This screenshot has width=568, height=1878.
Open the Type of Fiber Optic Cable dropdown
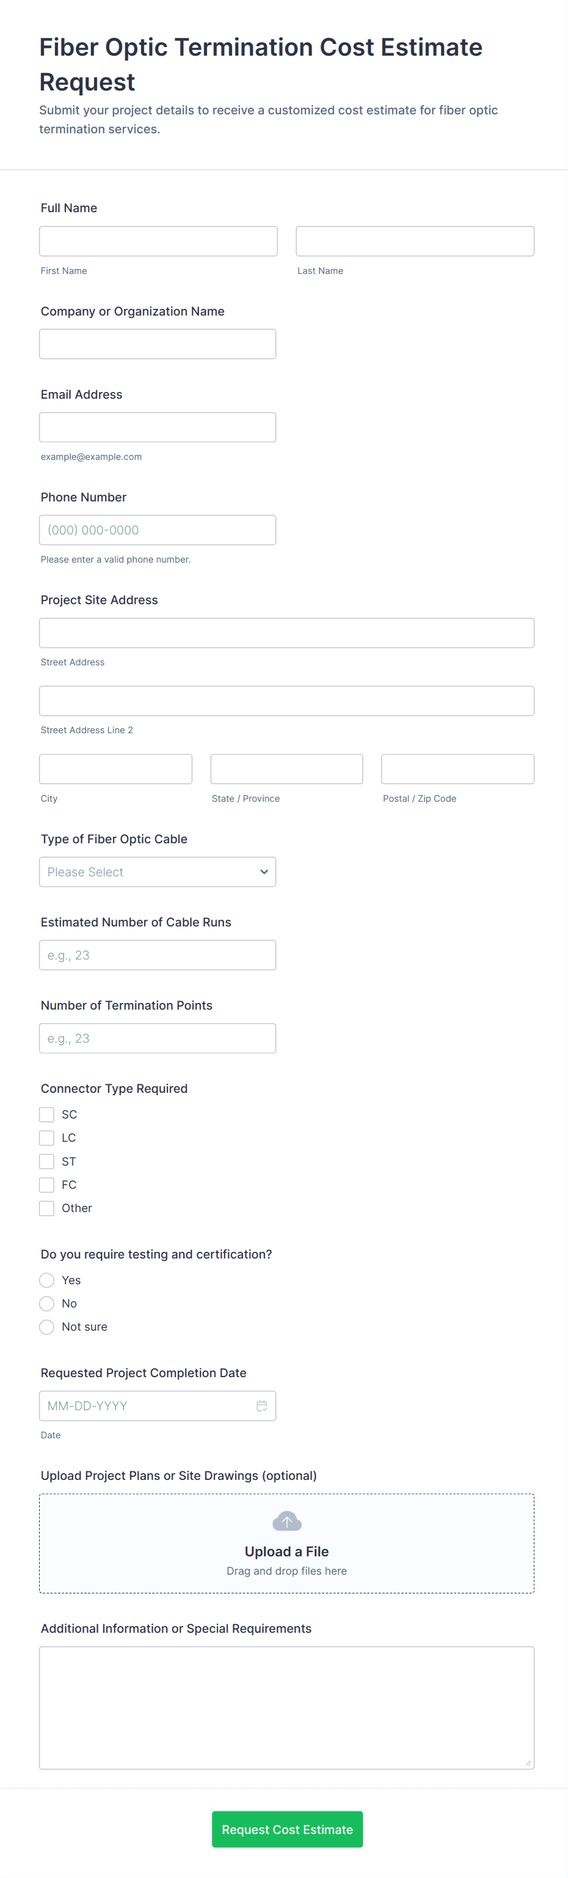coord(158,872)
